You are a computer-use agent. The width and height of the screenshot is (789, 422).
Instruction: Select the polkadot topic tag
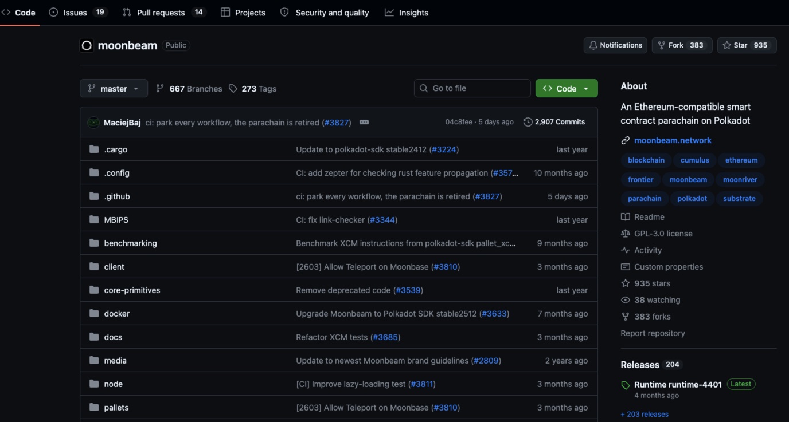point(692,199)
